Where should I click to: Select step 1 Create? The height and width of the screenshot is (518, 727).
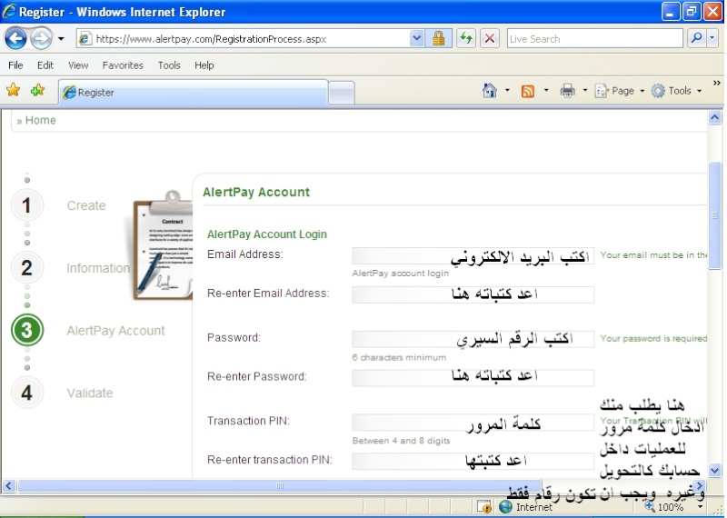(27, 205)
